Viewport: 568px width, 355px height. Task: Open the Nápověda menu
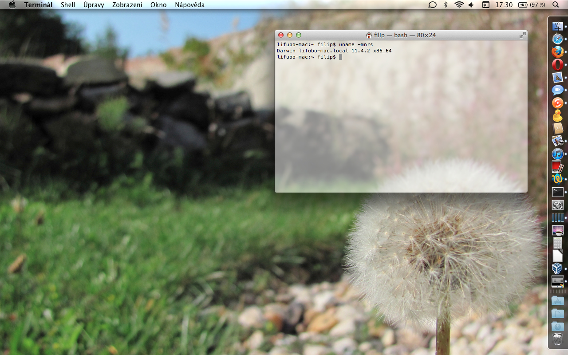190,5
